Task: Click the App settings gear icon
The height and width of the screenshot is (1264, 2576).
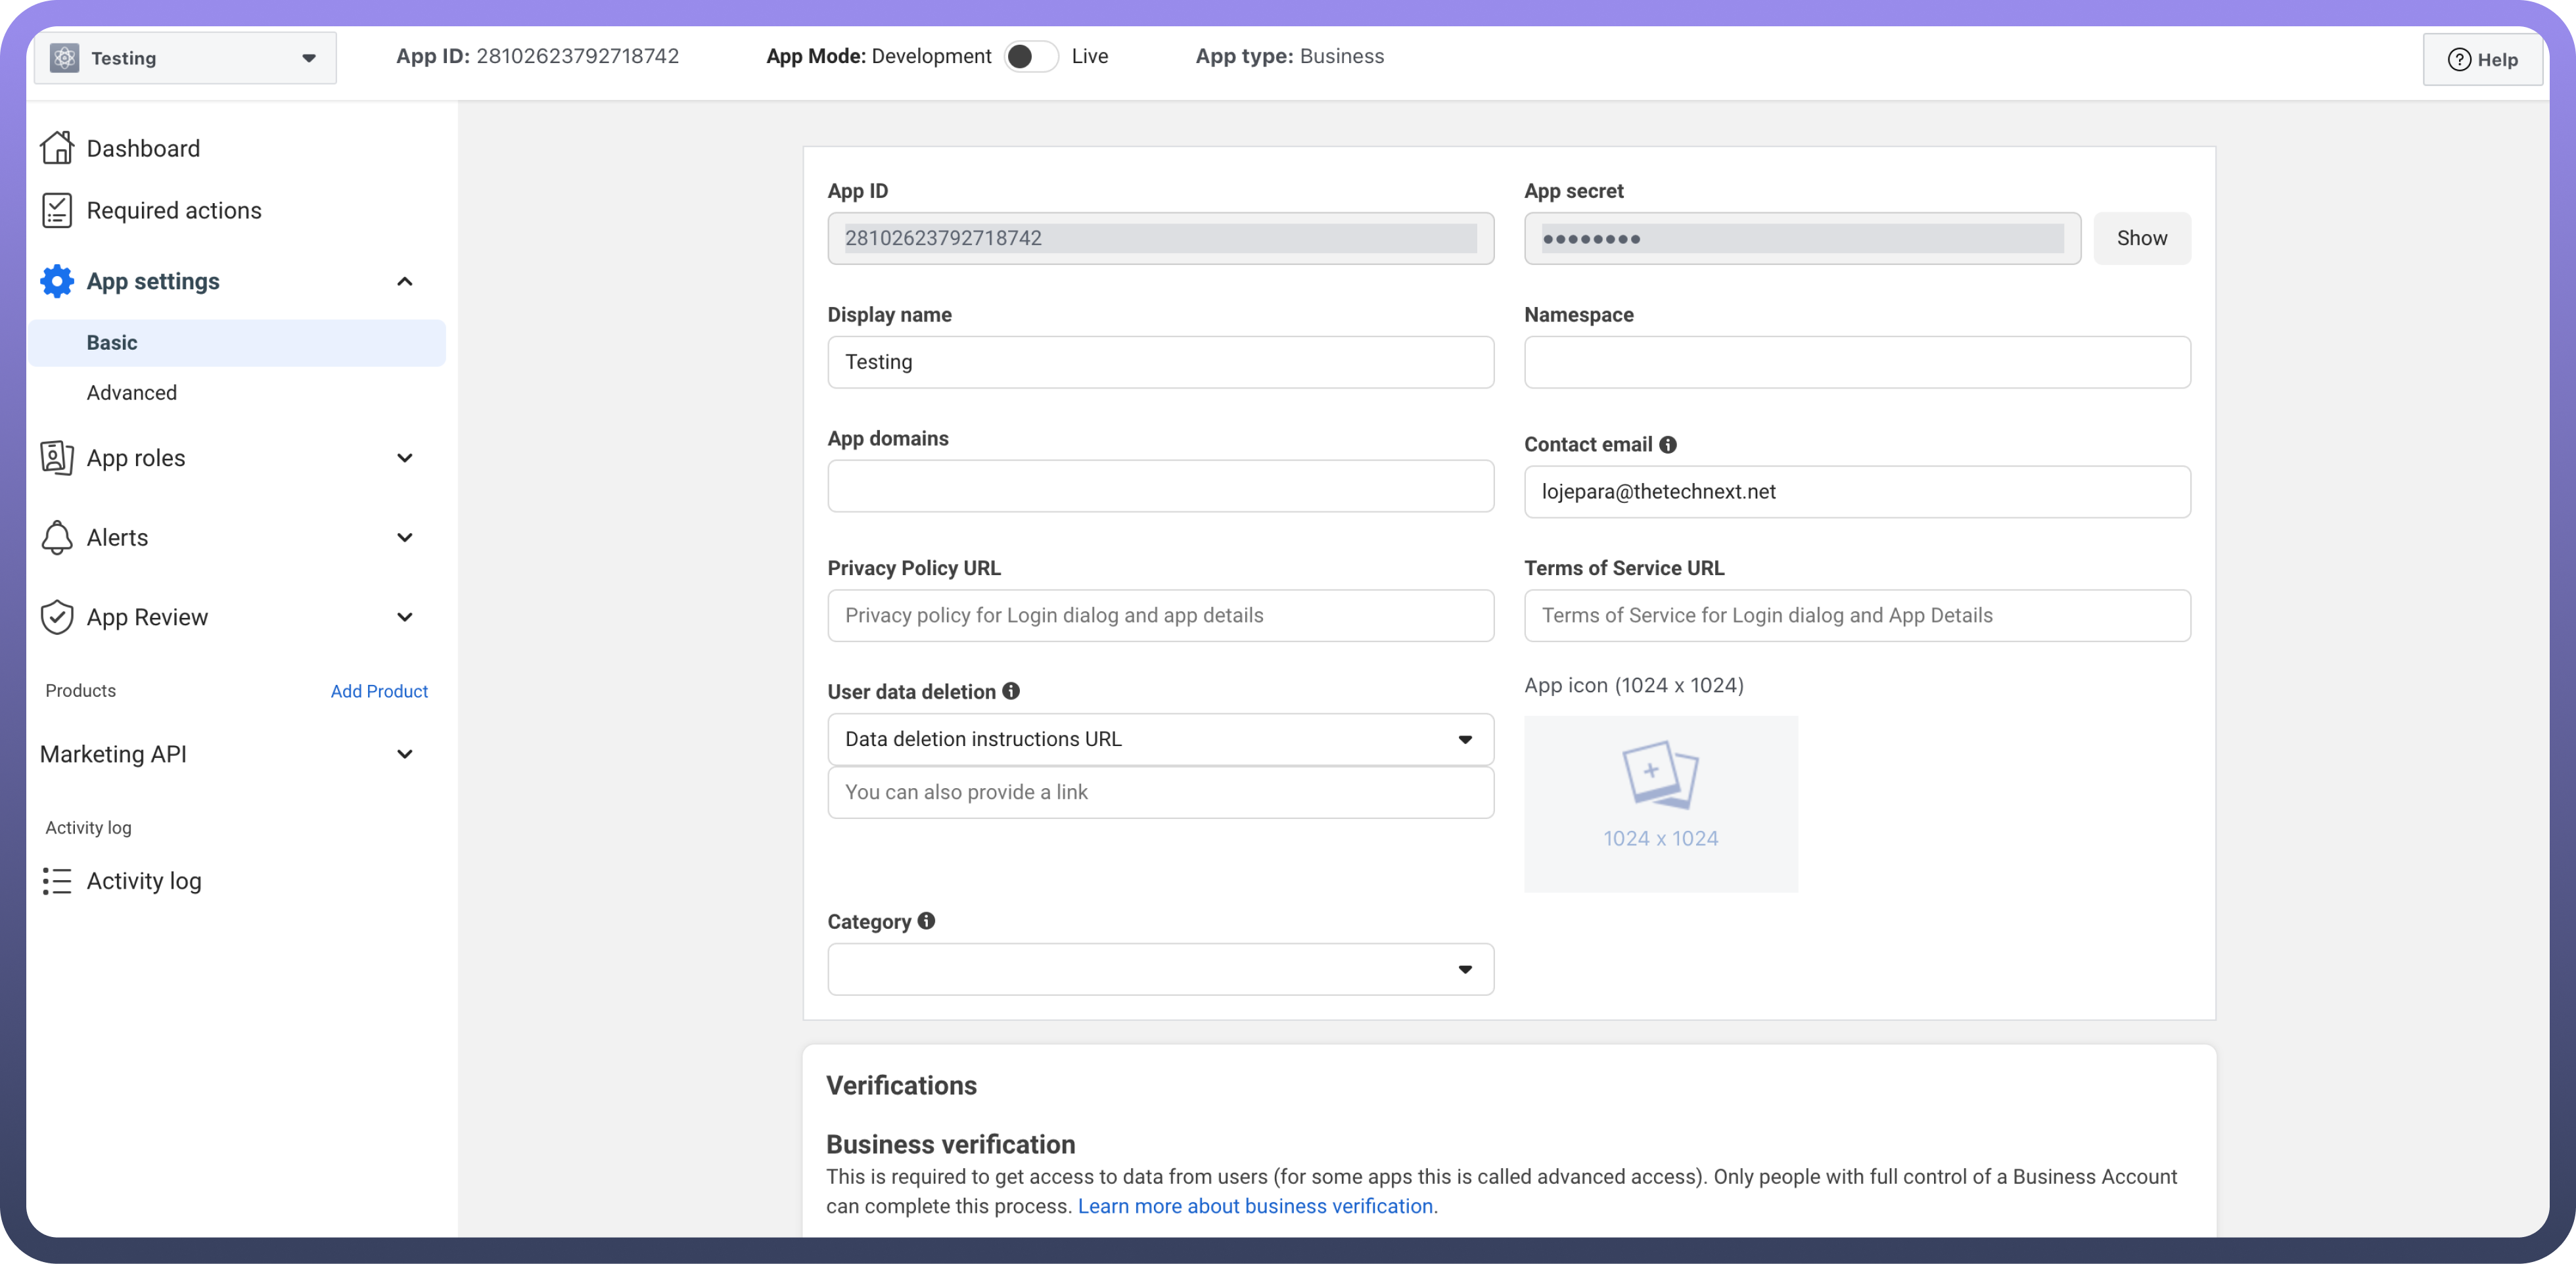Action: coord(57,281)
